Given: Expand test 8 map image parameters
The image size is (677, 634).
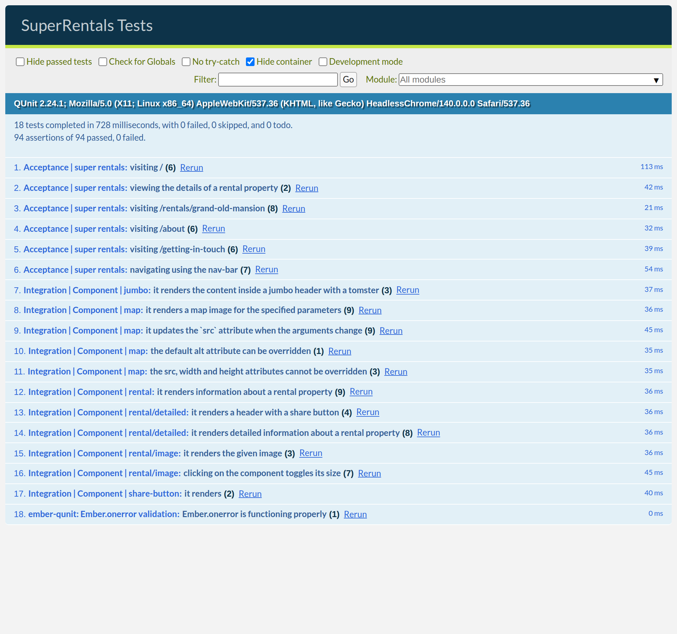Looking at the screenshot, I should (243, 310).
